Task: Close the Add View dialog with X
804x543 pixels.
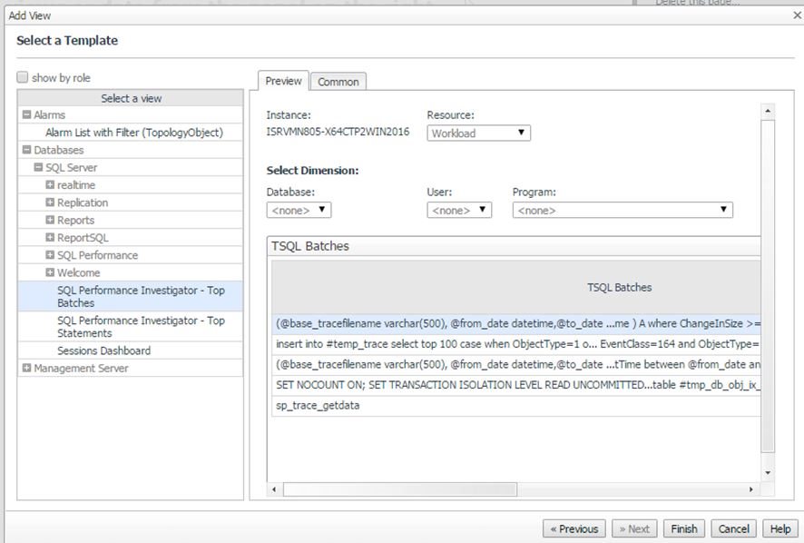Action: tap(798, 15)
